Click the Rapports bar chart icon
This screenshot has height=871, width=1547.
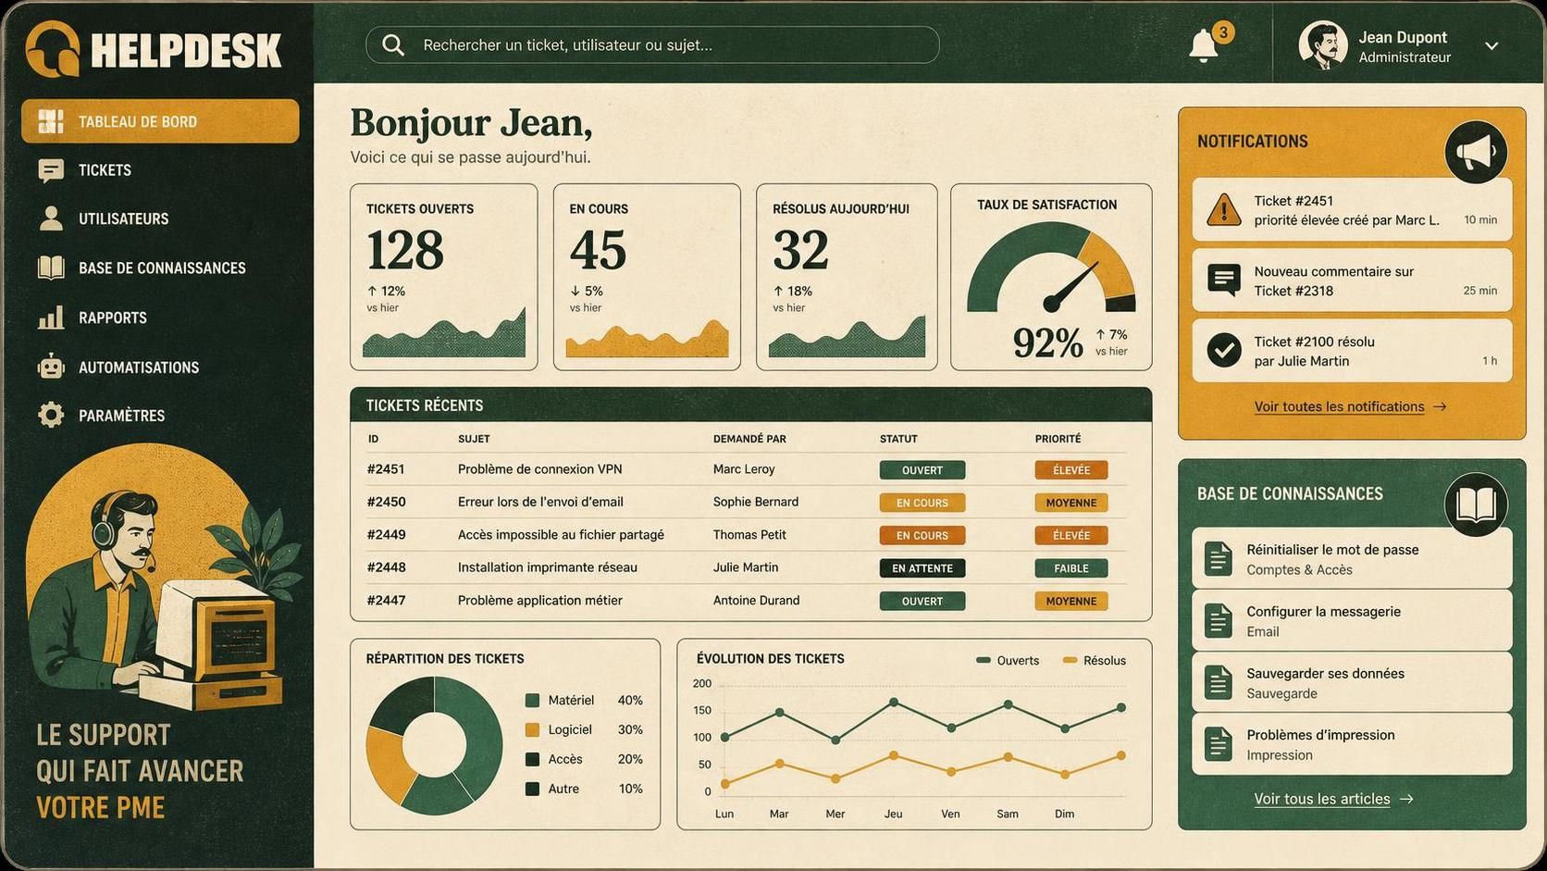[x=51, y=317]
